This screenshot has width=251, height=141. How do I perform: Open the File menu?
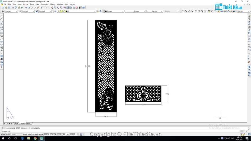click(5, 4)
